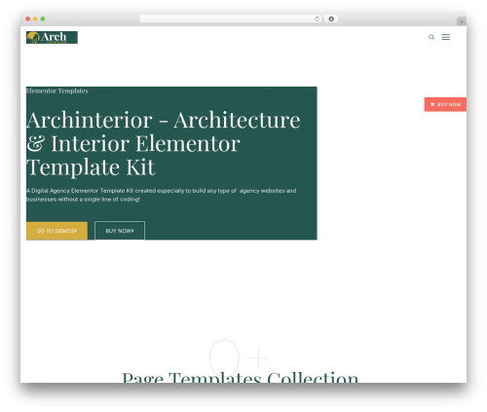Click the Digital Agency description paragraph
The height and width of the screenshot is (412, 487).
point(162,195)
